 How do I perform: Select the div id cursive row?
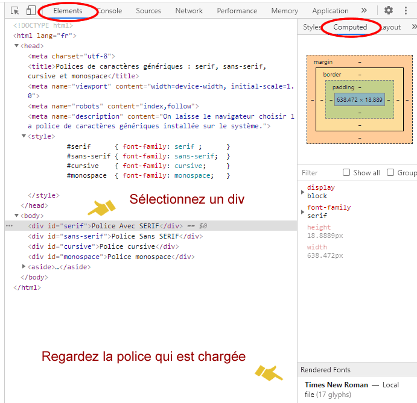(x=103, y=246)
